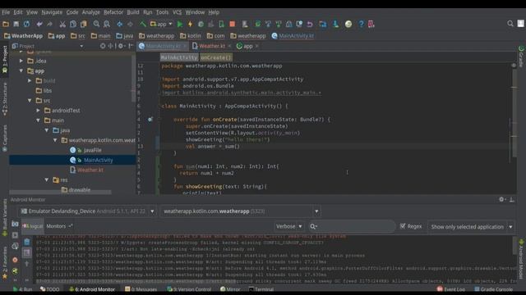This screenshot has width=526, height=295.
Task: Toggle the Build Variants sidebar button
Action: click(x=5, y=217)
